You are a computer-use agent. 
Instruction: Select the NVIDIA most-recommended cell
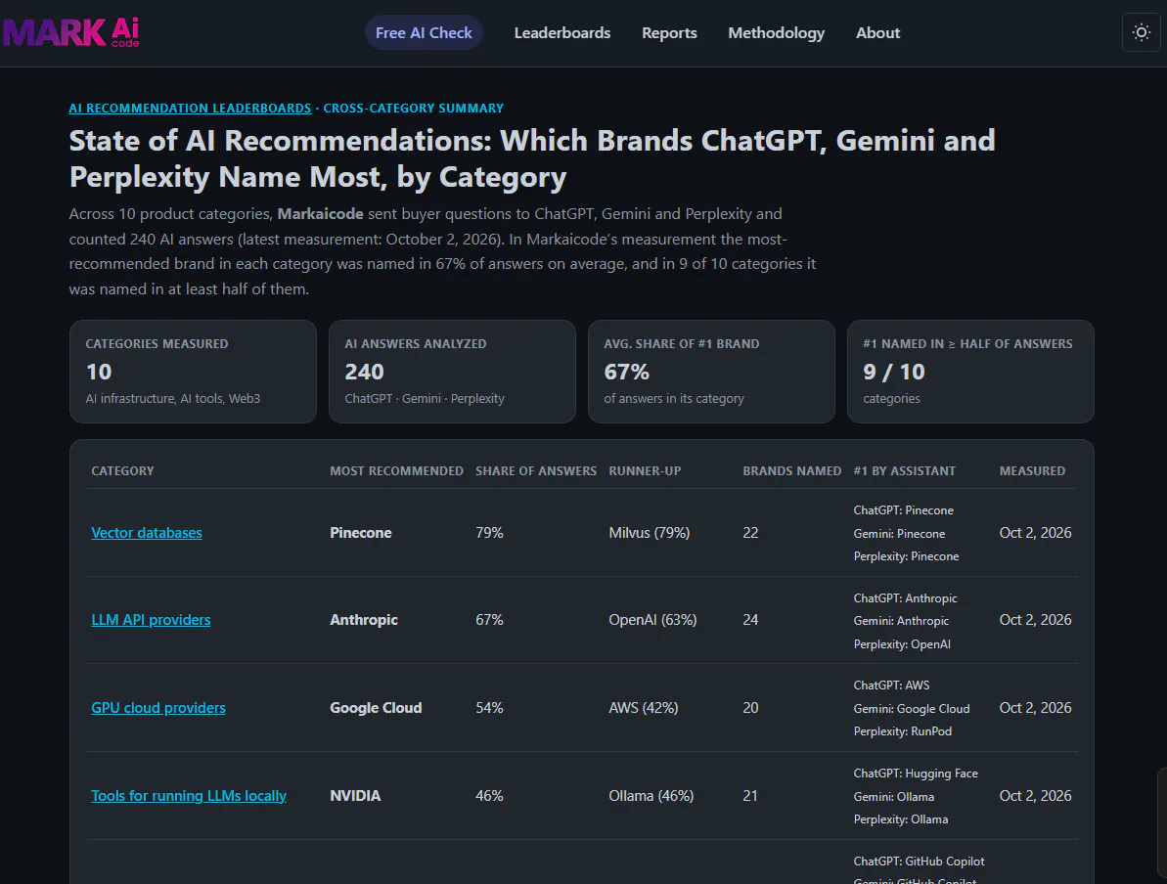pyautogui.click(x=355, y=795)
